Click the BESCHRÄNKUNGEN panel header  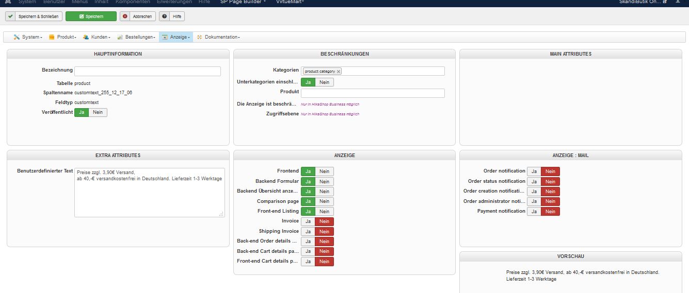(x=344, y=54)
